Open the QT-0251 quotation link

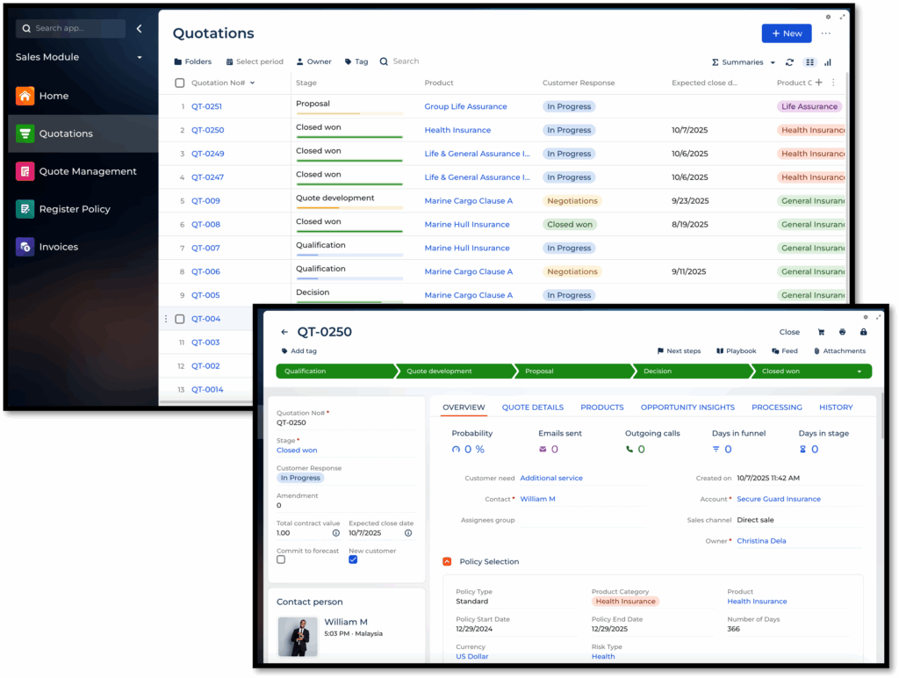(206, 106)
